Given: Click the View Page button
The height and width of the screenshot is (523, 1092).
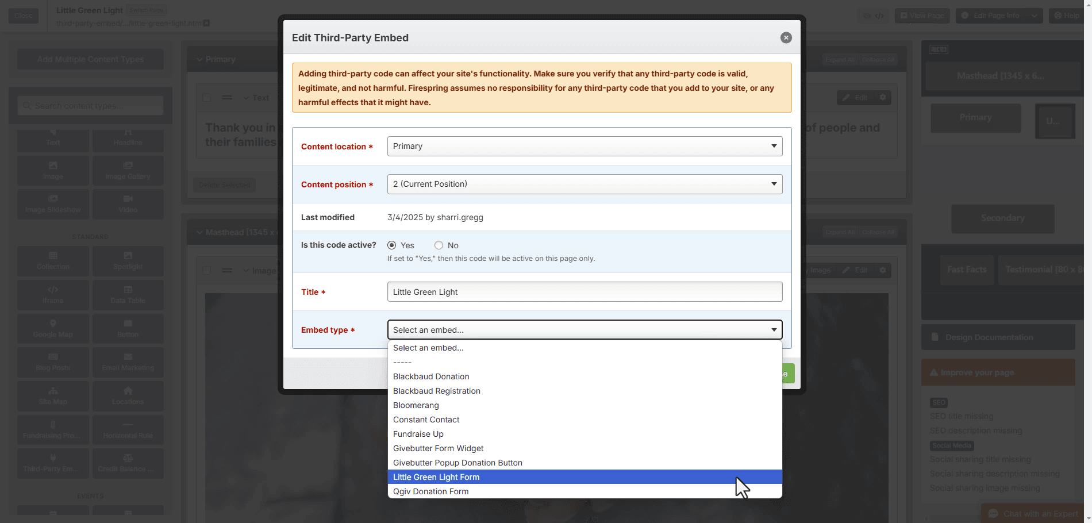Looking at the screenshot, I should (922, 16).
